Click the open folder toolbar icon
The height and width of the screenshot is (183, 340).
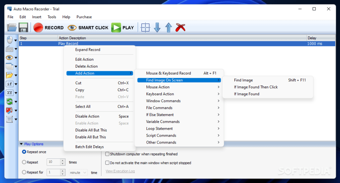pyautogui.click(x=12, y=28)
